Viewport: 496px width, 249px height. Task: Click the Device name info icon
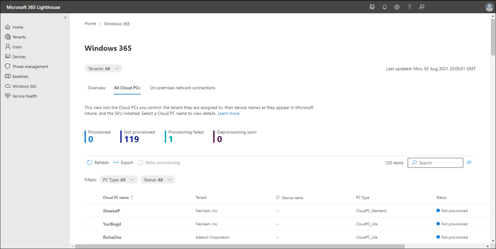278,197
